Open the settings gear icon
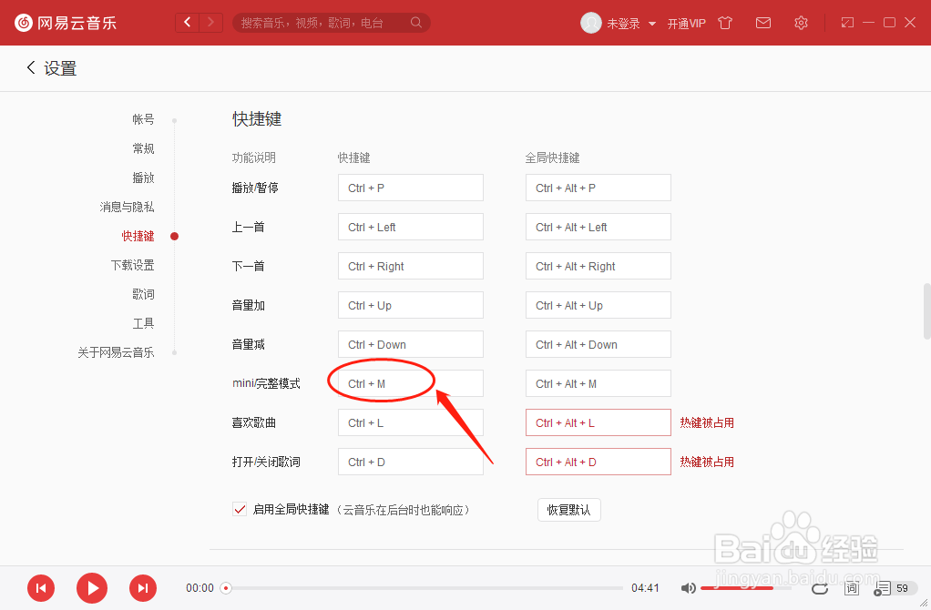The width and height of the screenshot is (931, 610). (x=801, y=22)
